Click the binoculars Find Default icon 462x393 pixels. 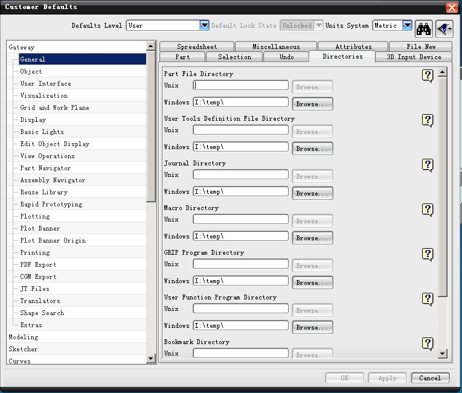423,29
